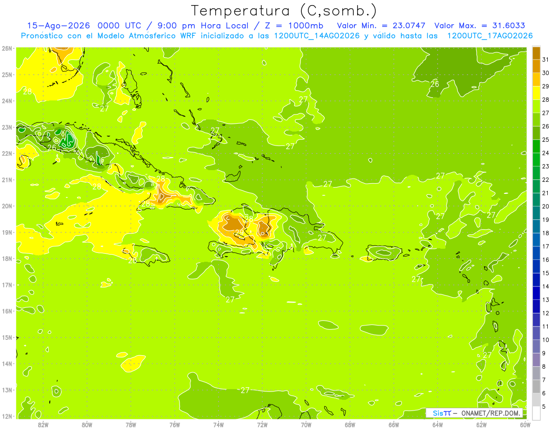This screenshot has width=558, height=431.
Task: Click the "62W" longitude axis label
Action: coord(481,424)
